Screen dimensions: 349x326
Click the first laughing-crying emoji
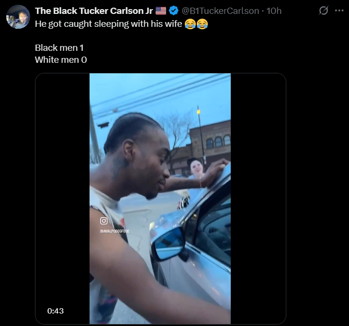[191, 24]
